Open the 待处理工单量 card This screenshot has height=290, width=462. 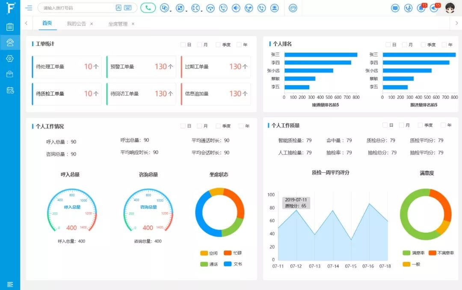[x=67, y=67]
